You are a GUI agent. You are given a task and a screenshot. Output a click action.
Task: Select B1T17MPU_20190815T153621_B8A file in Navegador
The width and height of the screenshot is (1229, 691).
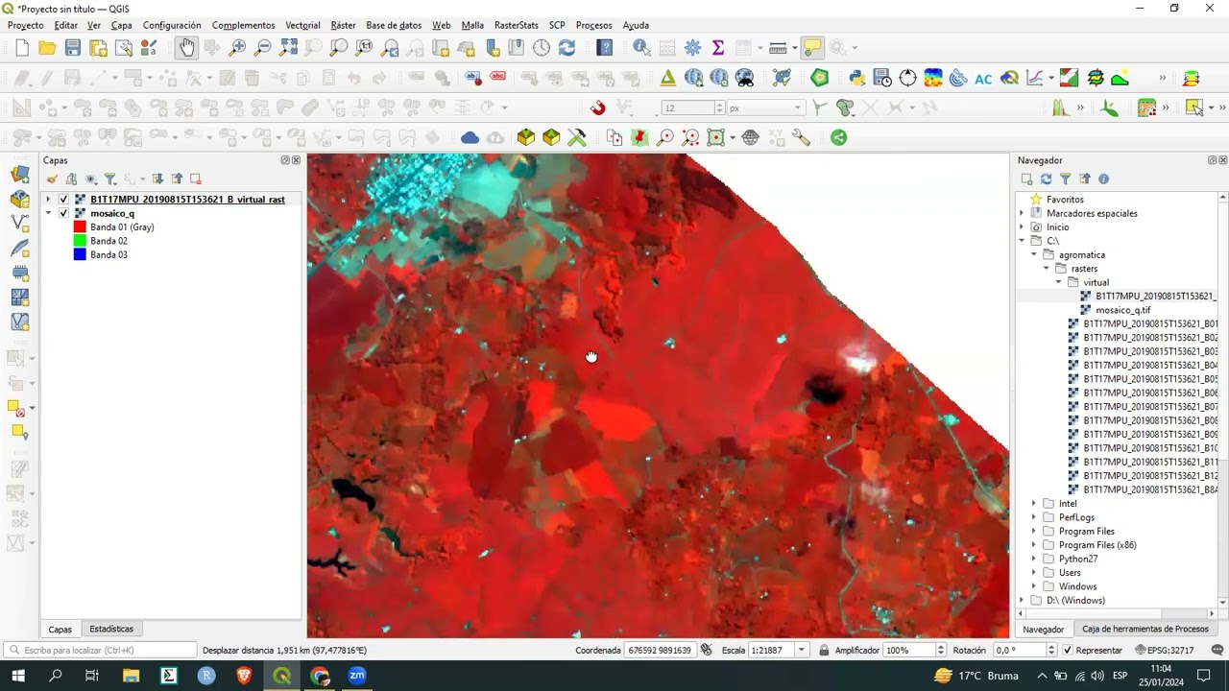click(1150, 489)
